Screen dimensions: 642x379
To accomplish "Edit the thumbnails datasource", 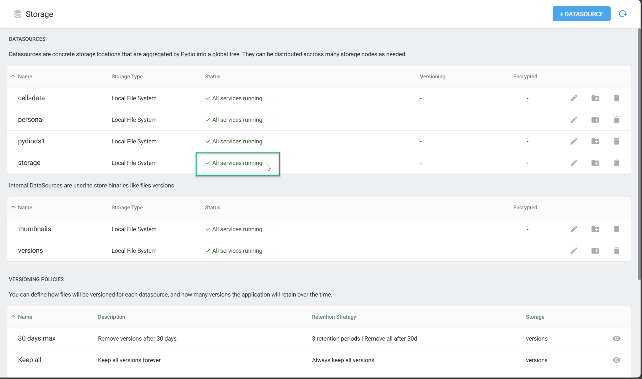I will click(574, 229).
